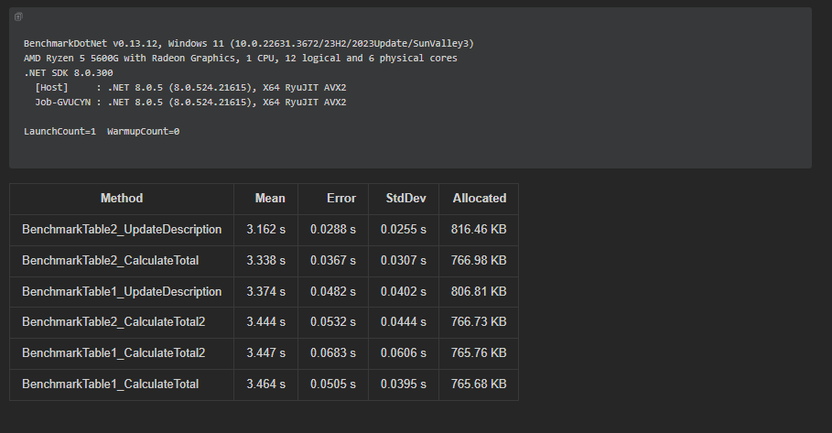Select the mean value 3.374 s
This screenshot has width=832, height=433.
[265, 292]
